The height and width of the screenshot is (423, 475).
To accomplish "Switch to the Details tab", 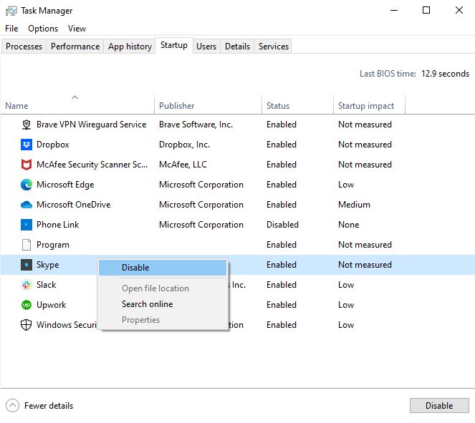I will [238, 47].
